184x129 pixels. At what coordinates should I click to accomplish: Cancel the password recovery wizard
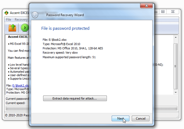coord(140,118)
